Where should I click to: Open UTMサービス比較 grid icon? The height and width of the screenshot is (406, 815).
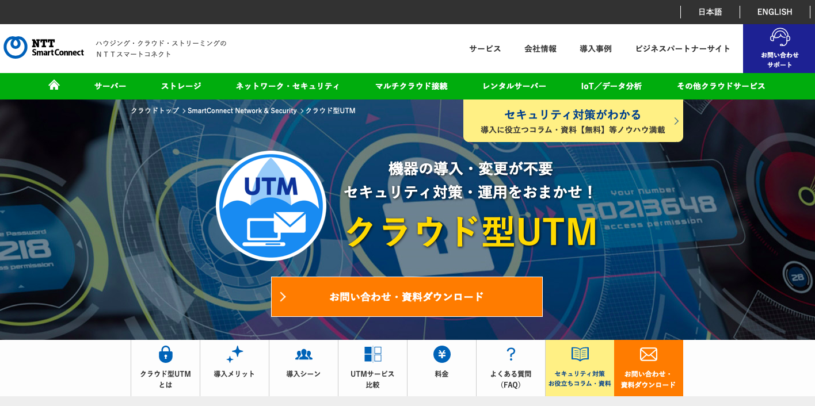372,354
